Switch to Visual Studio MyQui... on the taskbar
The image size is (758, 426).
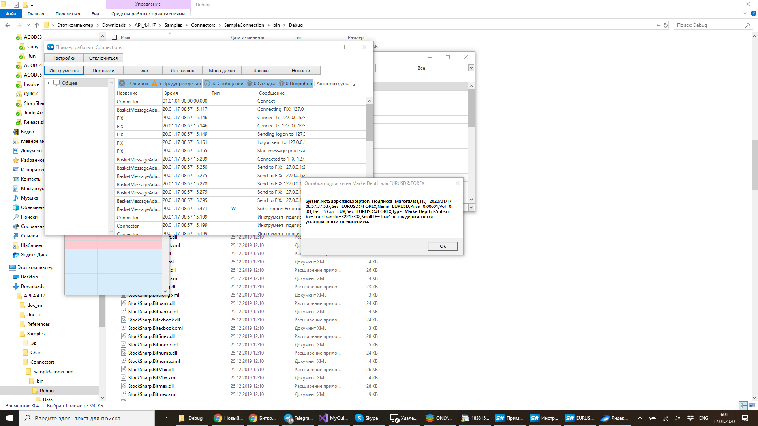334,418
